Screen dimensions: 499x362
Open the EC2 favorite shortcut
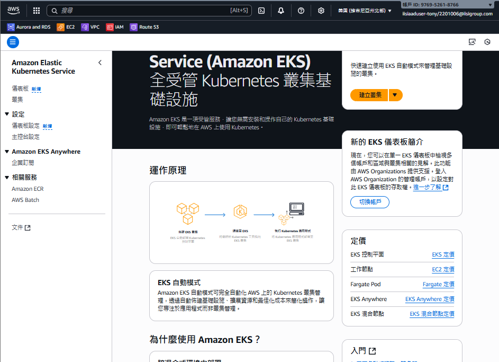pos(66,27)
